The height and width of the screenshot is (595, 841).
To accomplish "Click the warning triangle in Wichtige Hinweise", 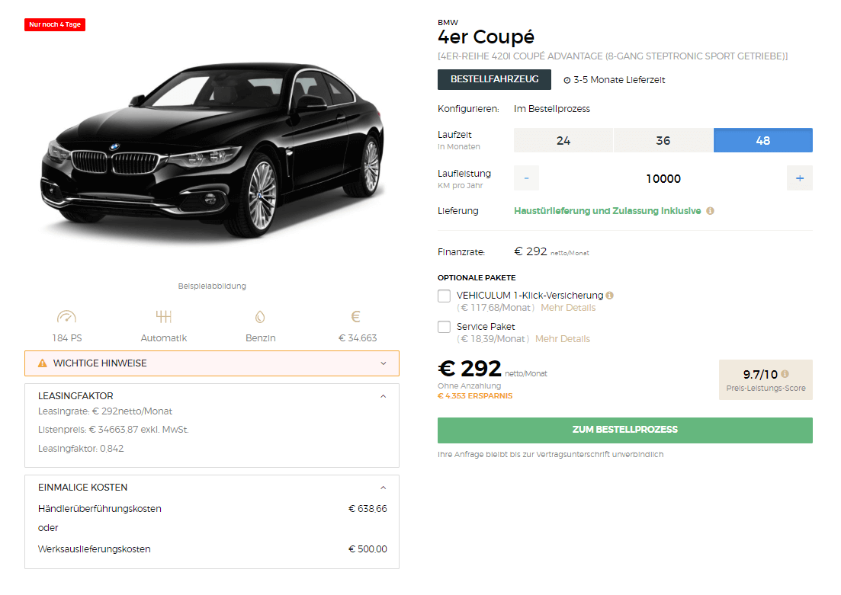I will [x=43, y=363].
